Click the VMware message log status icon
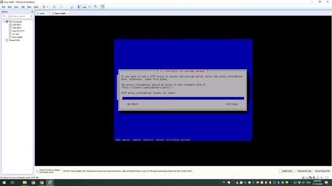 click(x=327, y=178)
